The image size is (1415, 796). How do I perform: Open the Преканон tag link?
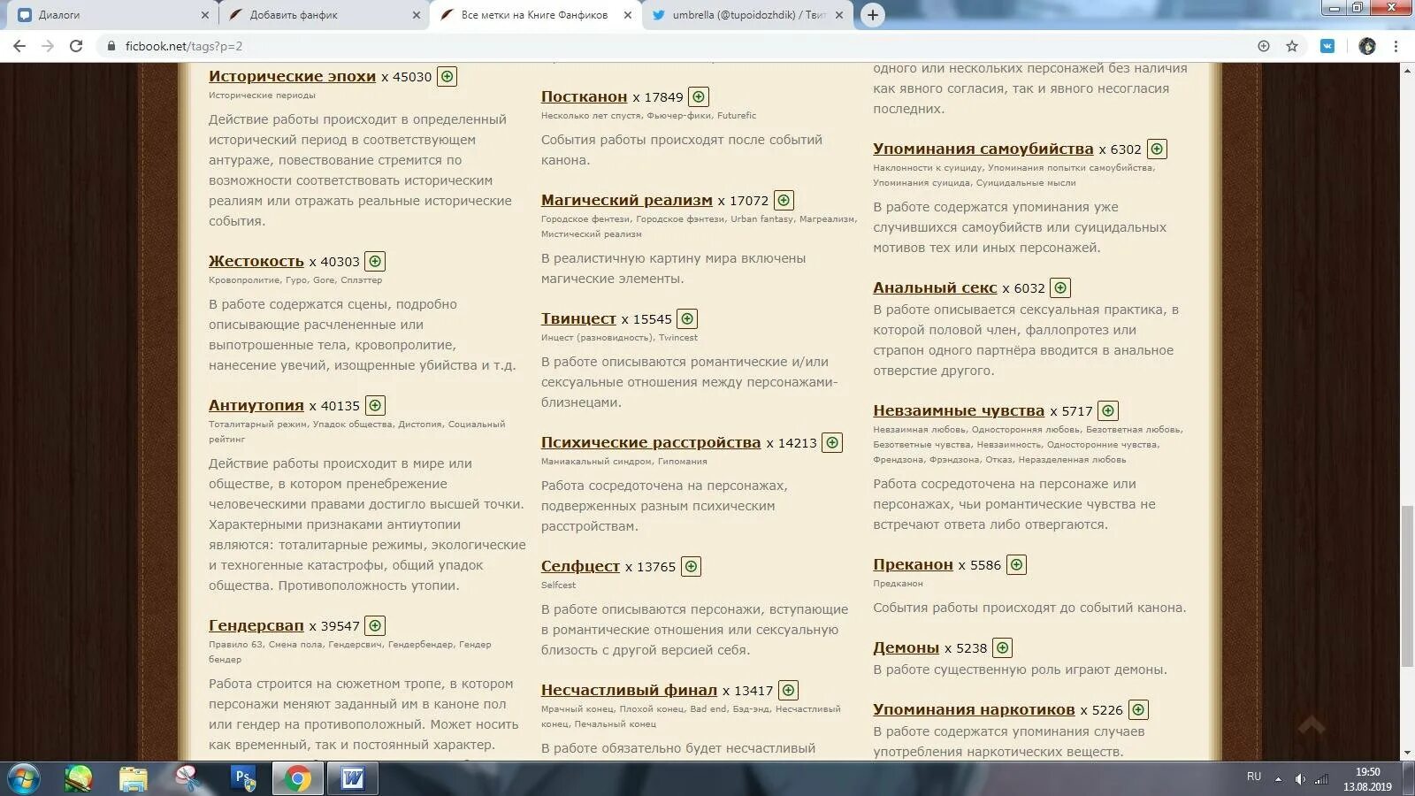(x=913, y=565)
